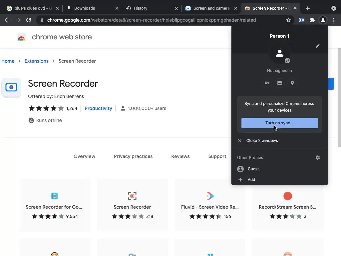Open Screen Recorder for Go... related card

coord(54,205)
